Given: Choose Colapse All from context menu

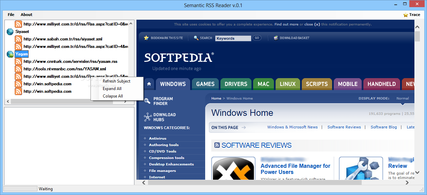Looking at the screenshot, I should [x=117, y=96].
